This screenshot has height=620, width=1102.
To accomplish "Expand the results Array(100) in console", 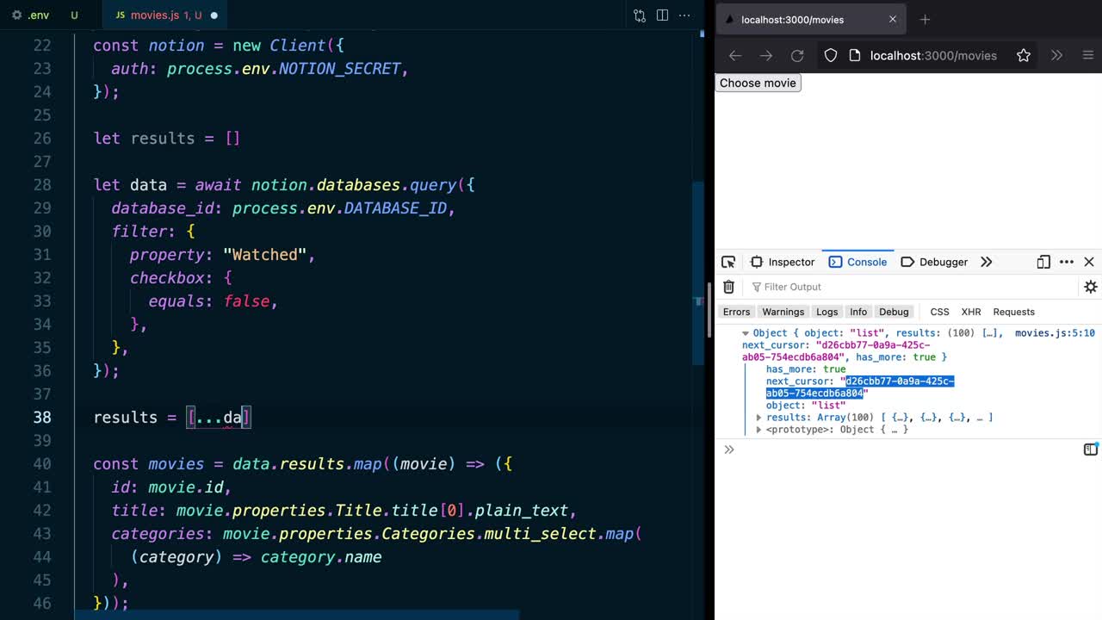I will tap(758, 418).
